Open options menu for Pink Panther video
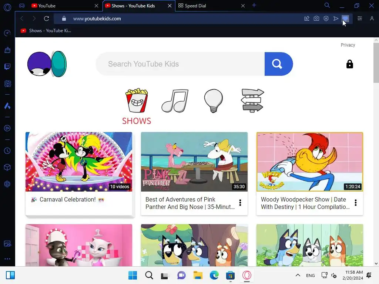 240,203
